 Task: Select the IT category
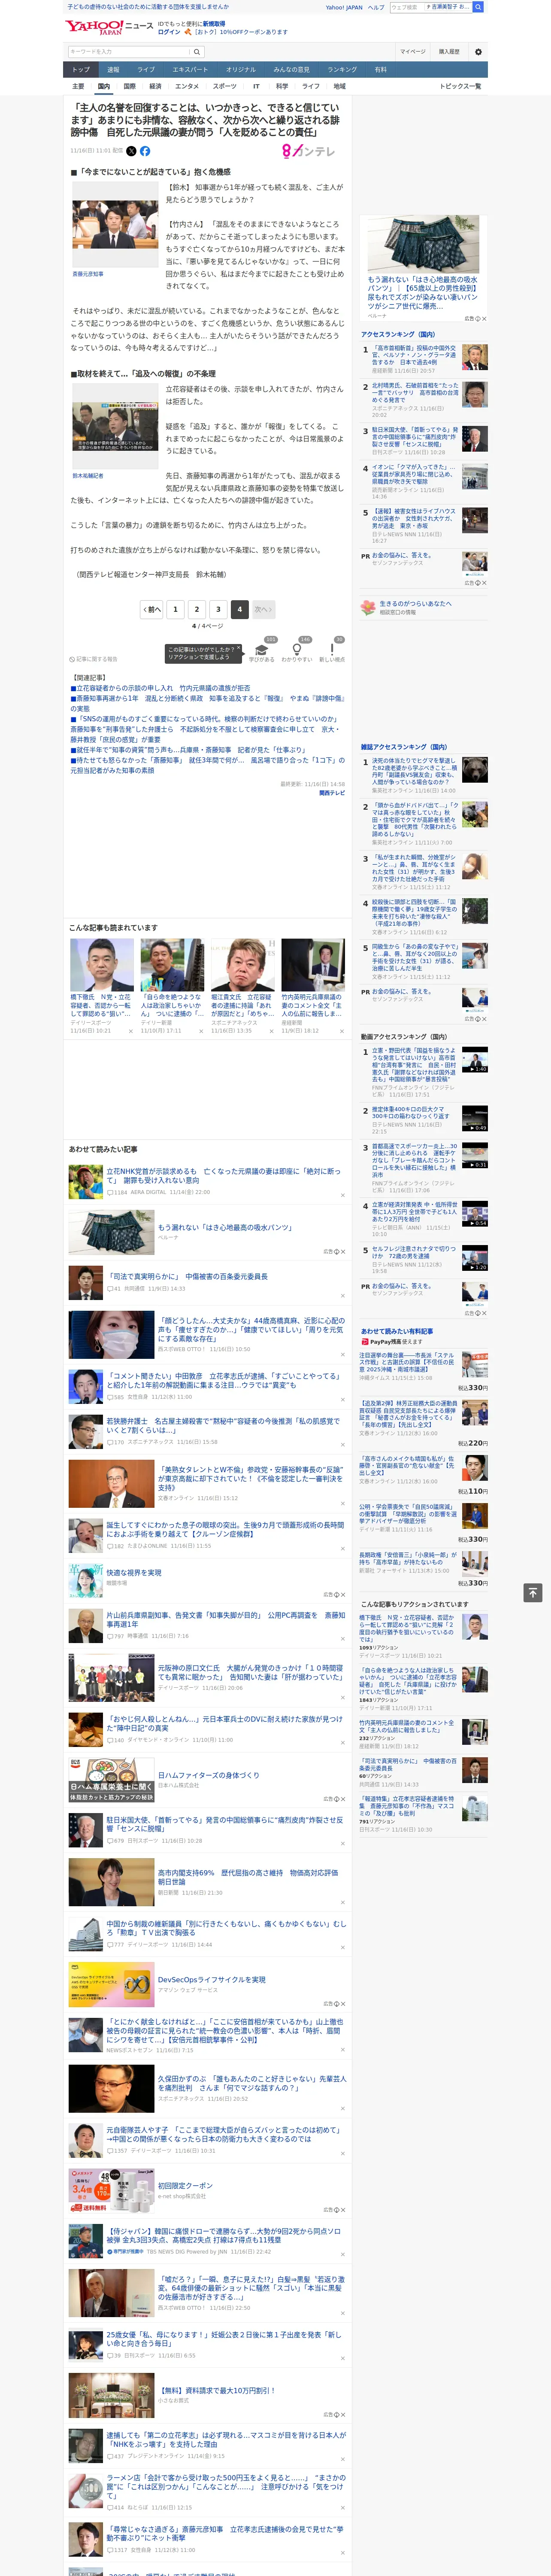256,86
